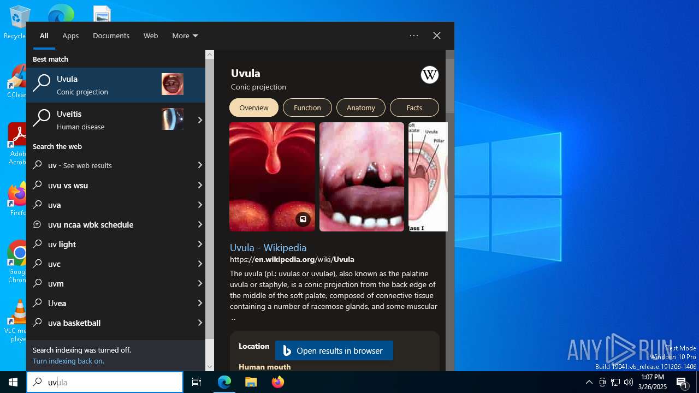Click the first red uvula illustration image
This screenshot has height=393, width=699.
coord(272,177)
